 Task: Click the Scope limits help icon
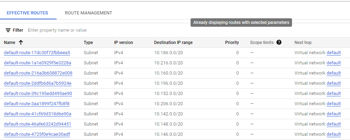279,42
